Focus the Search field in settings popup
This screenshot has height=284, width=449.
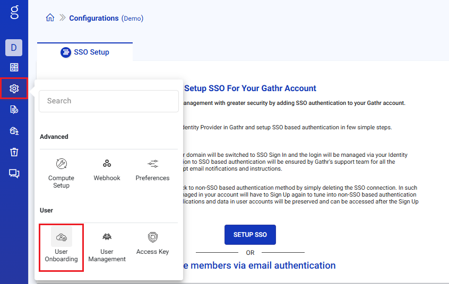[x=109, y=101]
